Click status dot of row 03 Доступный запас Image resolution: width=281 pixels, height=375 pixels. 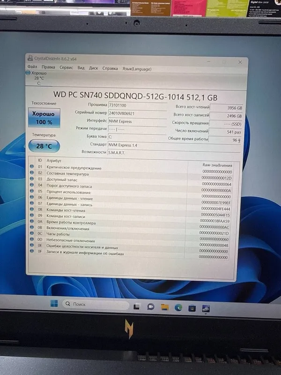click(32, 179)
